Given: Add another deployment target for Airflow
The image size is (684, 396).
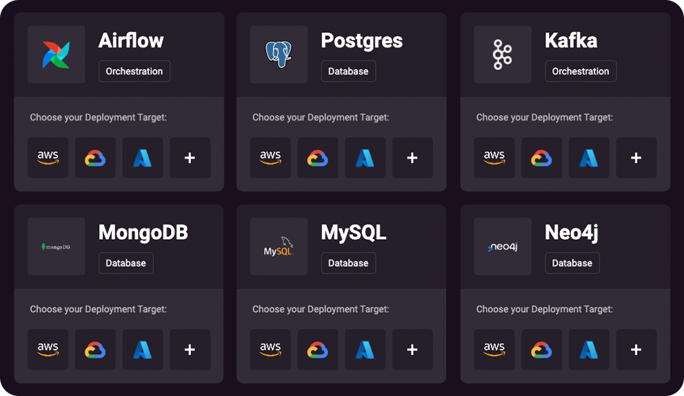Looking at the screenshot, I should point(190,158).
